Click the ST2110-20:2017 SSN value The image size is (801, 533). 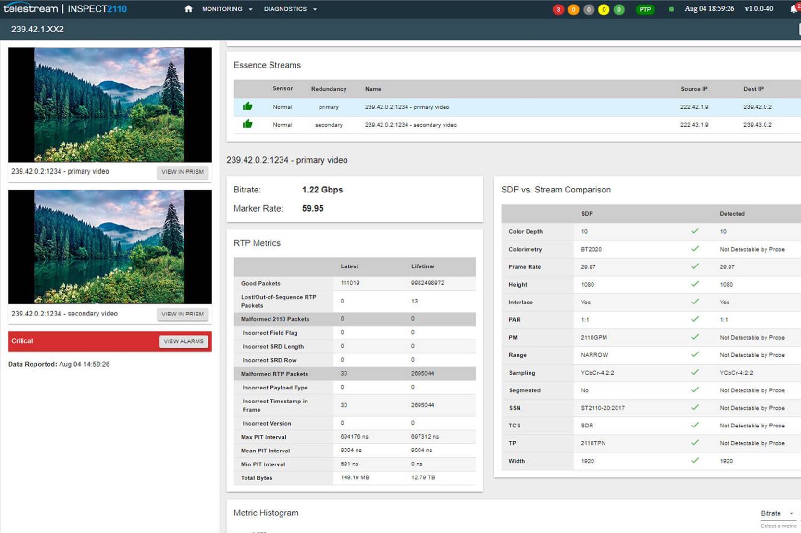pos(603,408)
